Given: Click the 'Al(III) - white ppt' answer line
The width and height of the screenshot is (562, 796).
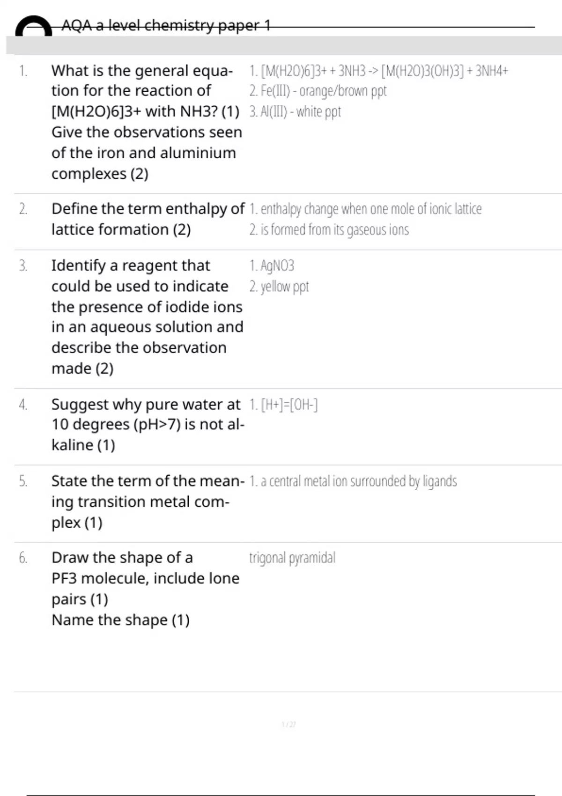Looking at the screenshot, I should coord(295,111).
